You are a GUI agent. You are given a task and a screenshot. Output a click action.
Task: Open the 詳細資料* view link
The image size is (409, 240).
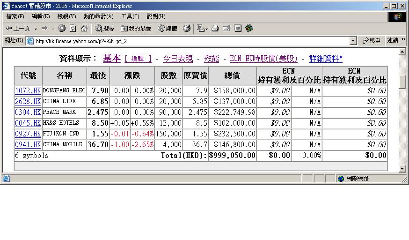tap(326, 59)
